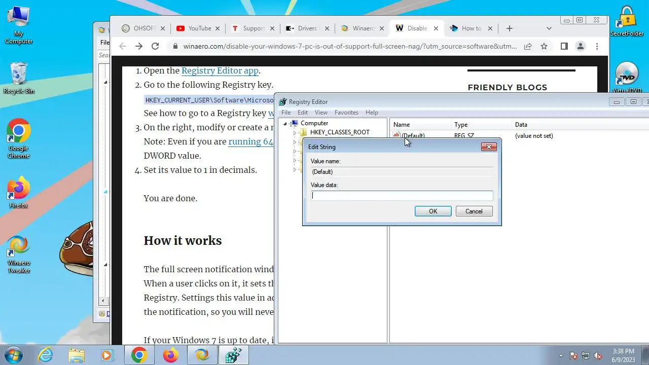Image resolution: width=649 pixels, height=365 pixels.
Task: Open the 'Registry Editor app' link
Action: (220, 71)
